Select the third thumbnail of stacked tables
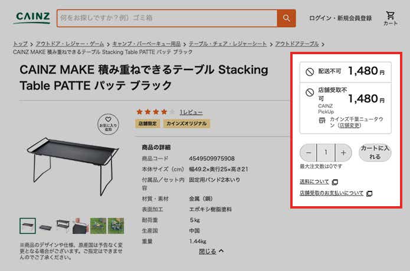 coord(63,226)
